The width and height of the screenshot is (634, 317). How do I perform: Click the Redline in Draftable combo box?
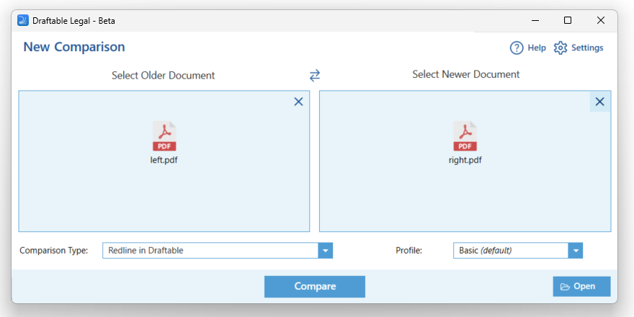[218, 251]
